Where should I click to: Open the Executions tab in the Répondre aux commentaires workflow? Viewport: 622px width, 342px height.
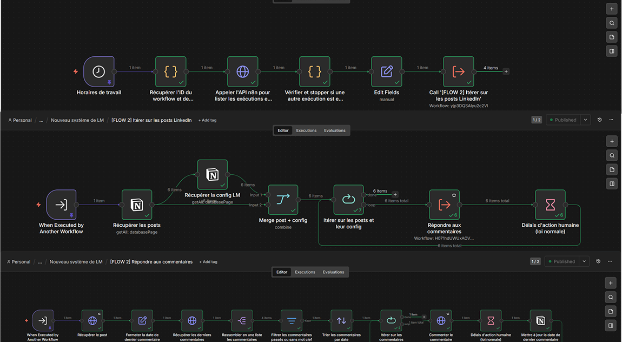pos(305,272)
